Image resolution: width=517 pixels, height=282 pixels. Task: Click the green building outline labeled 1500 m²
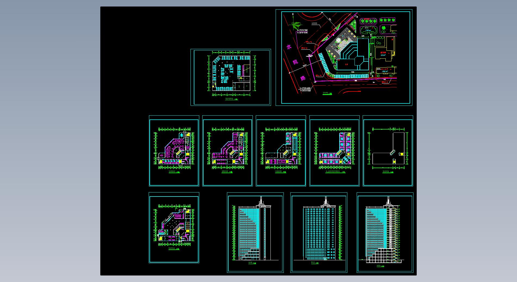(369, 30)
